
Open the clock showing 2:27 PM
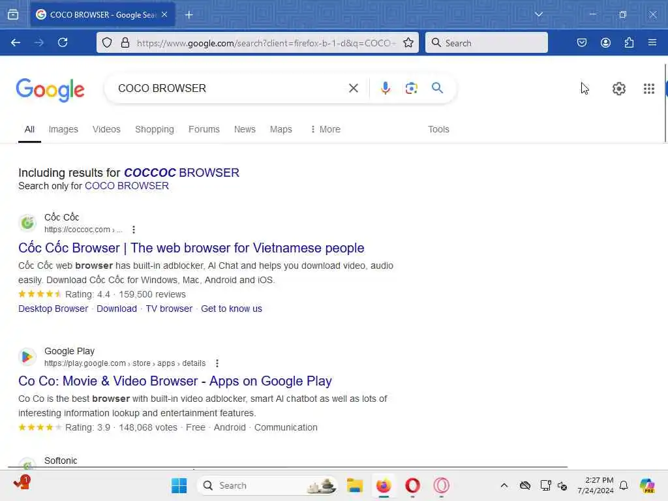click(596, 485)
